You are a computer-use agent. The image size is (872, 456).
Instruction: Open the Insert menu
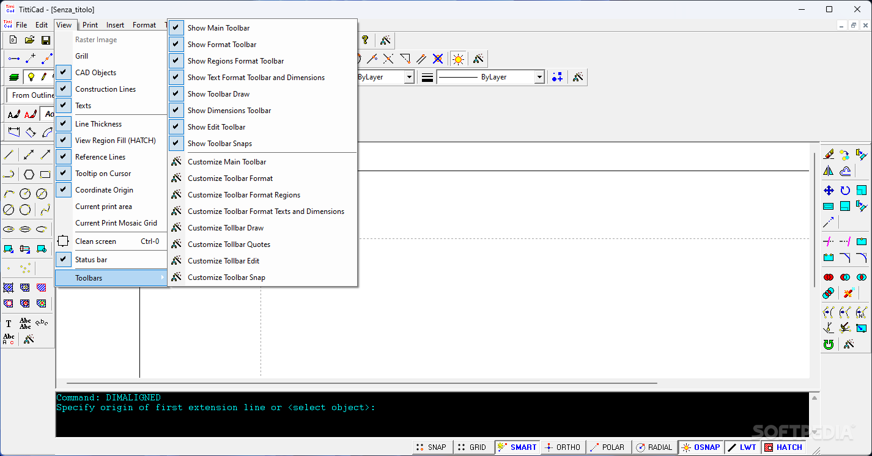[115, 25]
